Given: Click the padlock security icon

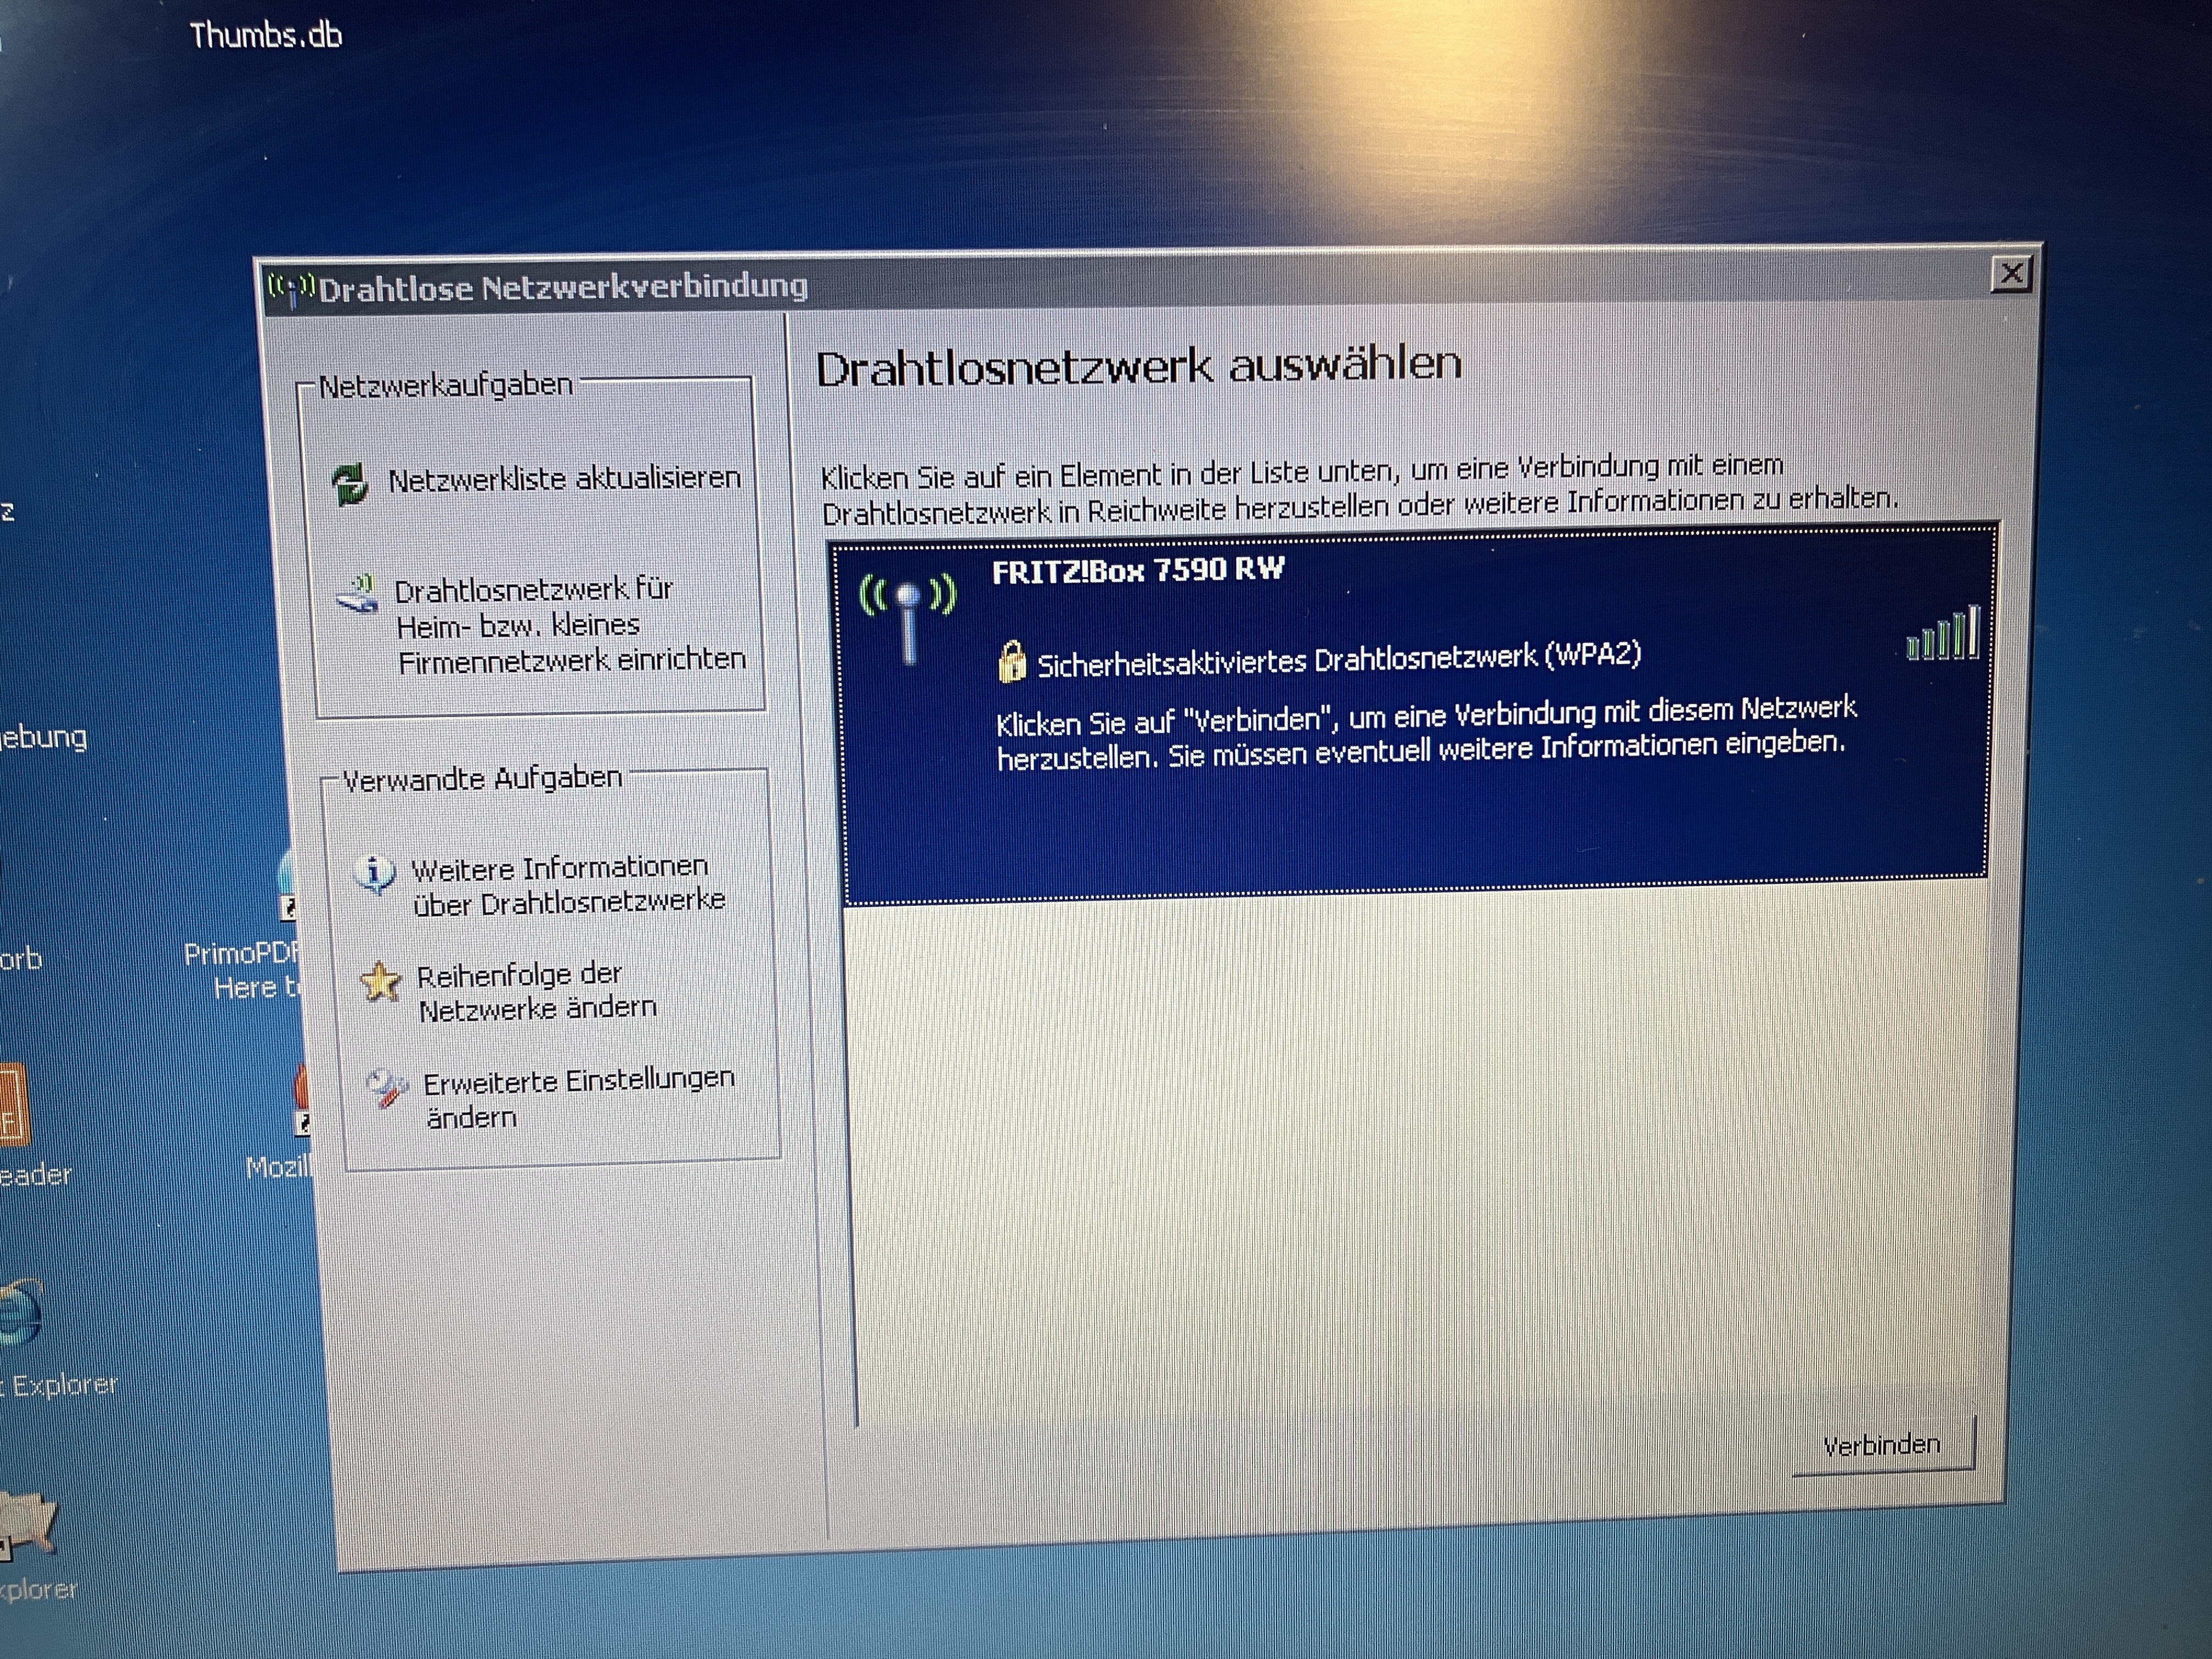Looking at the screenshot, I should (1011, 661).
